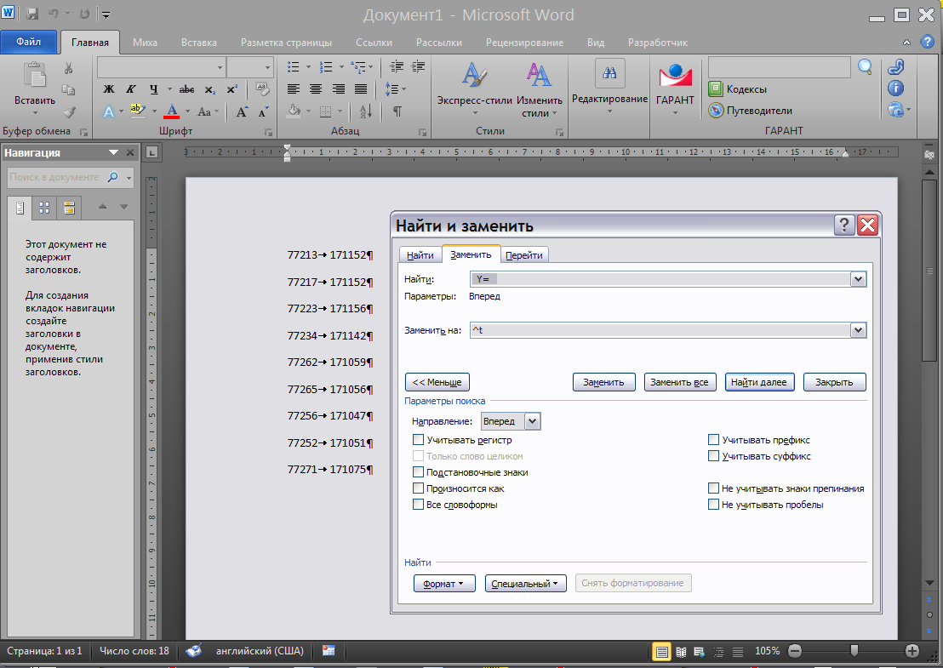Click the ГАРАНТ logo icon

tap(675, 77)
